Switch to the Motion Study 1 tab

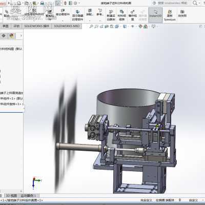click(28, 195)
